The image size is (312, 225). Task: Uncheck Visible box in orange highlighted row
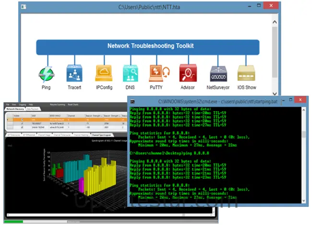click(x=22, y=120)
